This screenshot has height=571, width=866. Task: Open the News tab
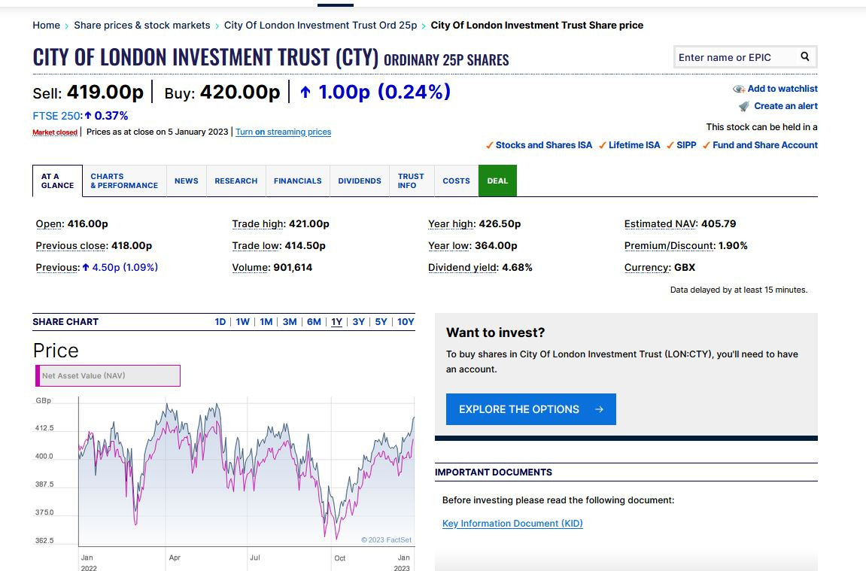pyautogui.click(x=186, y=181)
